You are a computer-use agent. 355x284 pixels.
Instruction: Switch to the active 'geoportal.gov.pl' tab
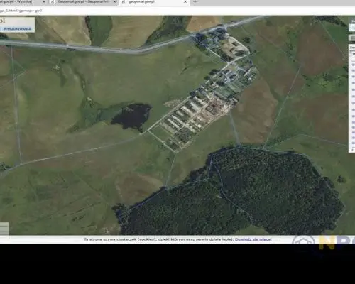pyautogui.click(x=154, y=2)
